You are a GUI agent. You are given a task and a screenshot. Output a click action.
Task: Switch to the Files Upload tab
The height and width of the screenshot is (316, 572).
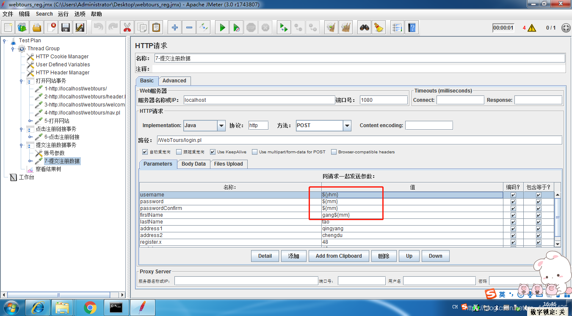(229, 164)
